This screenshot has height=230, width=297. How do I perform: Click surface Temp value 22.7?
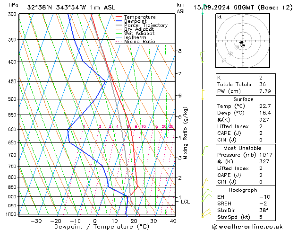point(265,106)
